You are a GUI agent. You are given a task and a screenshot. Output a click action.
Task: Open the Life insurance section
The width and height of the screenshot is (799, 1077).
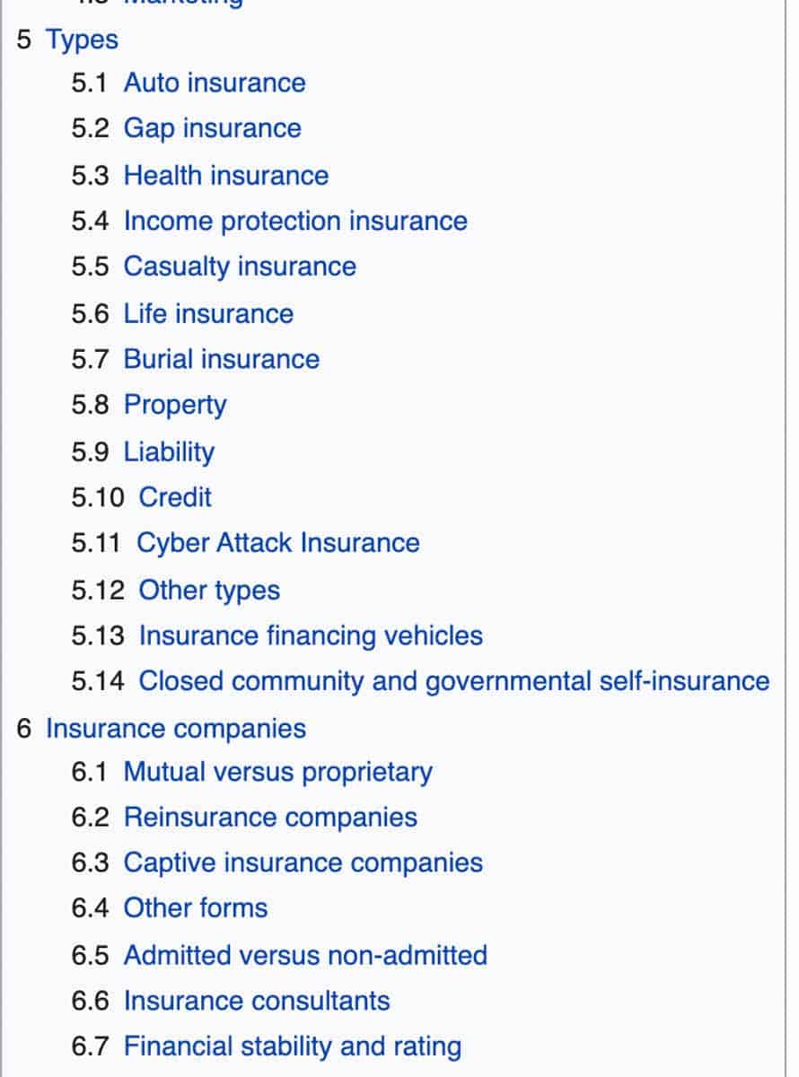208,314
